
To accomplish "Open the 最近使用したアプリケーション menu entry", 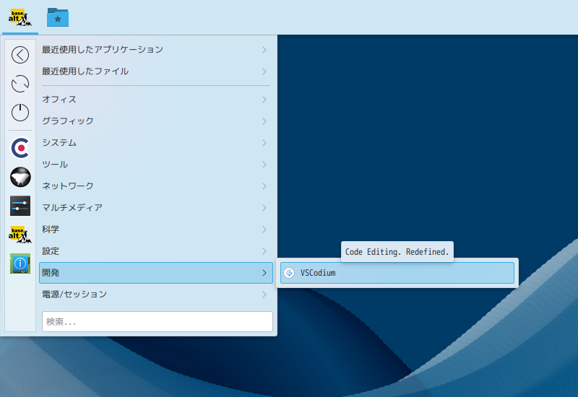I will coord(156,50).
